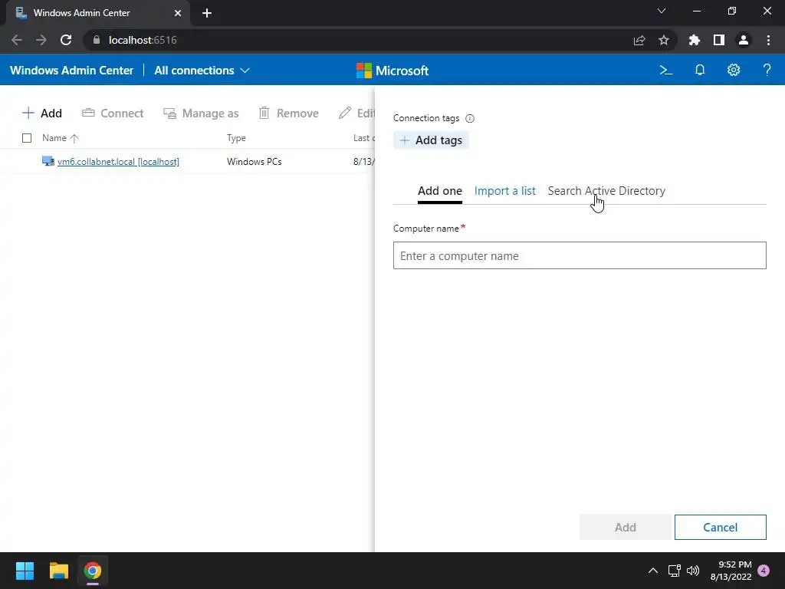Screen dimensions: 785x589
Task: Close the Windows Admin Center tab
Action: (178, 13)
